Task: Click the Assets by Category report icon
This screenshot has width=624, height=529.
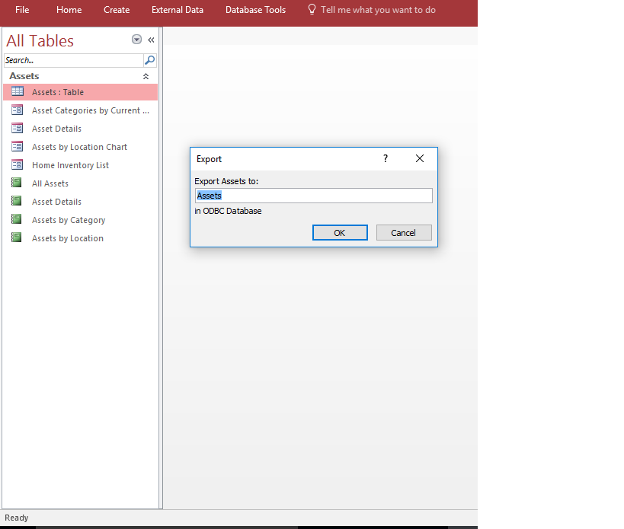Action: [16, 219]
